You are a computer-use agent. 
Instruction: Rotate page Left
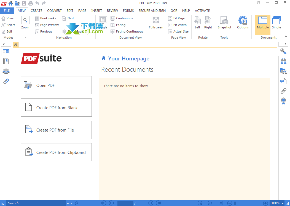coord(197,23)
